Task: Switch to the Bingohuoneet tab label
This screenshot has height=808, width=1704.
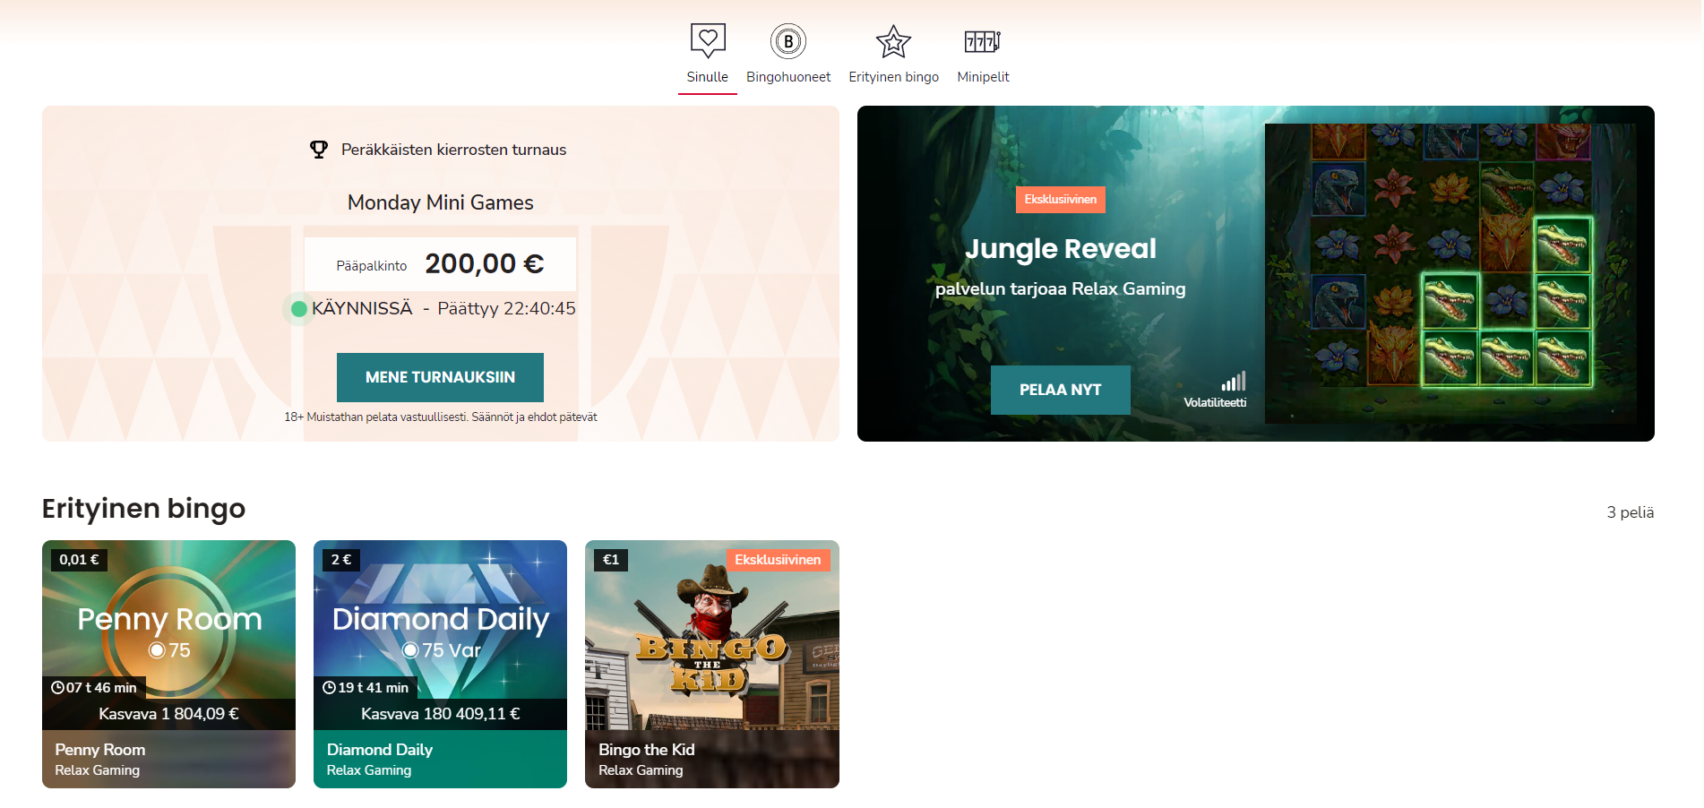Action: coord(788,77)
